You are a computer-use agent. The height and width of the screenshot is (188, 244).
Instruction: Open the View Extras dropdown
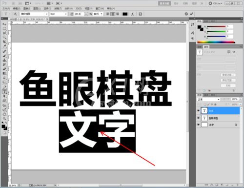point(28,3)
